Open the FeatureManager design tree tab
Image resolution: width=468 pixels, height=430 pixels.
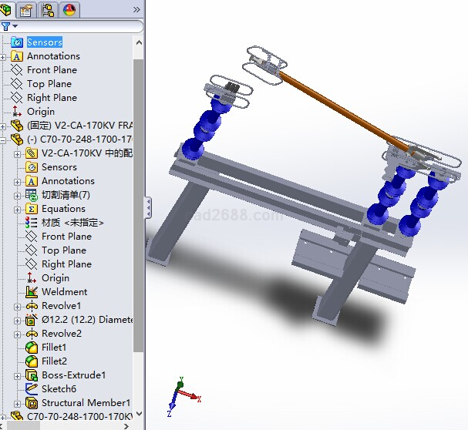8,9
